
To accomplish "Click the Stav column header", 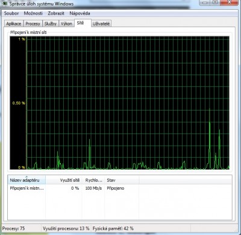I will coord(122,180).
